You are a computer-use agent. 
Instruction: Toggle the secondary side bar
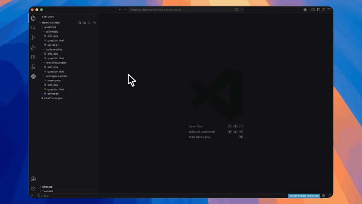[x=329, y=10]
